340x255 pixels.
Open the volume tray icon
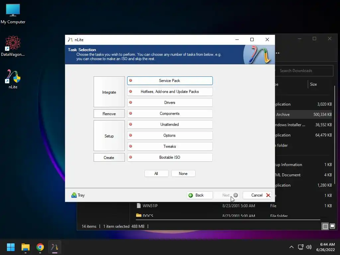(309, 247)
